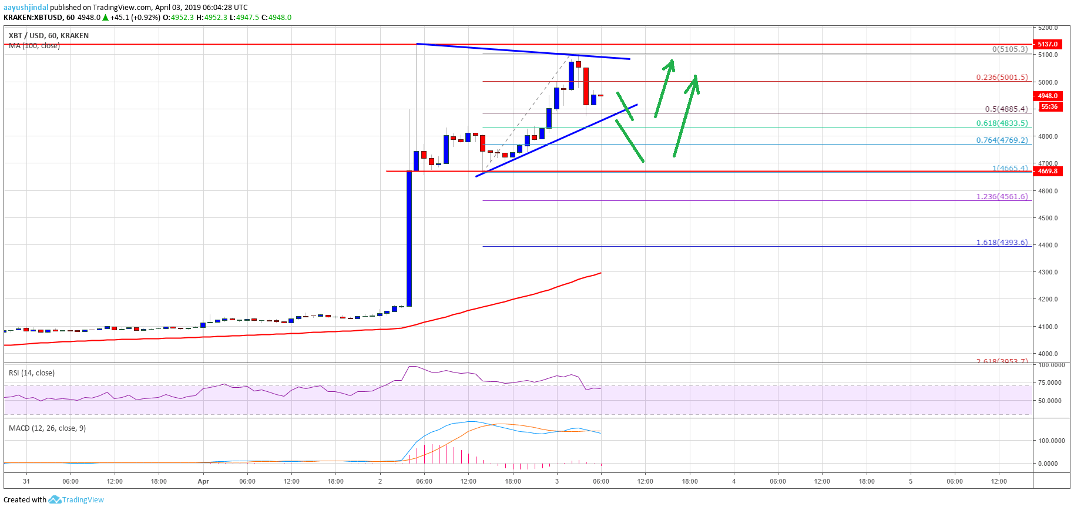Click the aayushjindal author name
Viewport: 1074px width, 510px height.
(x=26, y=8)
